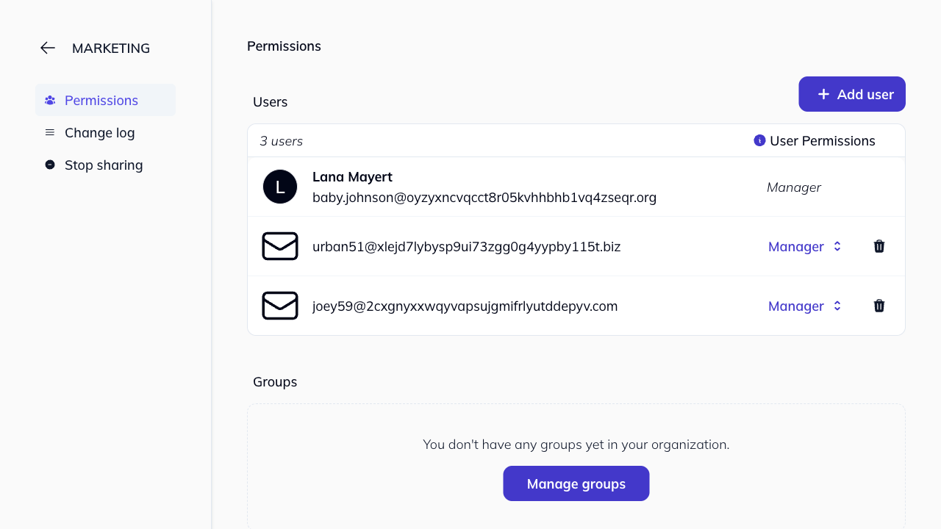Click the Stop sharing minus-circle icon
Viewport: 941px width, 529px height.
[50, 165]
